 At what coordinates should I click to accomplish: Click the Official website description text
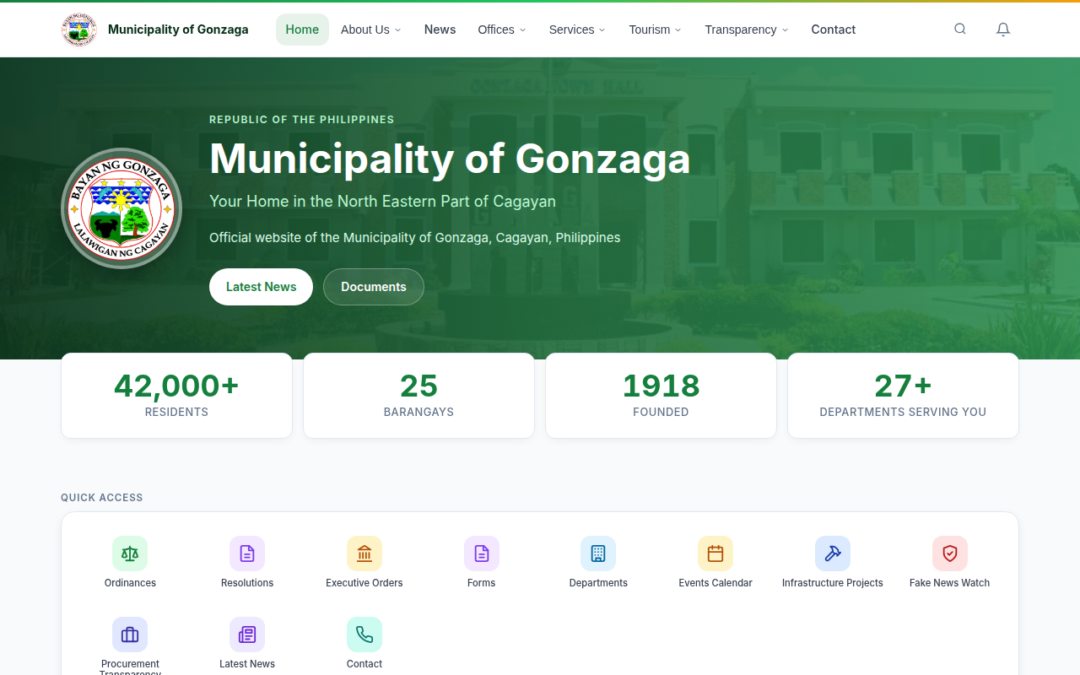coord(414,238)
